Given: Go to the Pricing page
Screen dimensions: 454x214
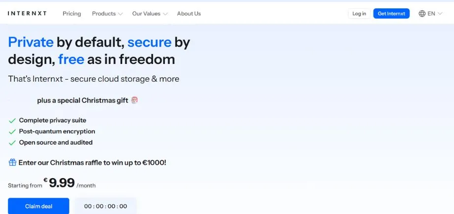Looking at the screenshot, I should click(x=72, y=14).
